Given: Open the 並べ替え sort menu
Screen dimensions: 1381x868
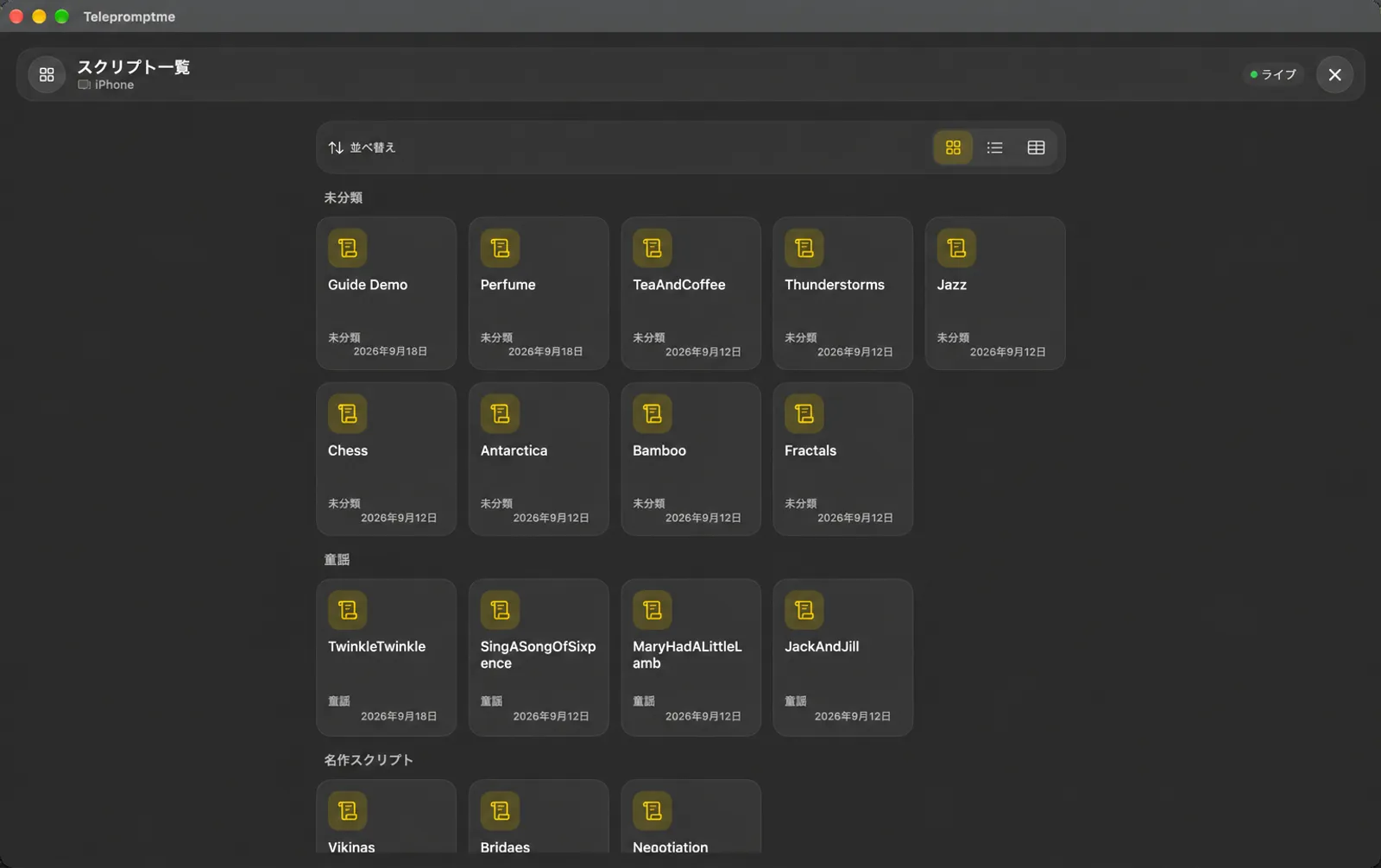Looking at the screenshot, I should pos(362,148).
